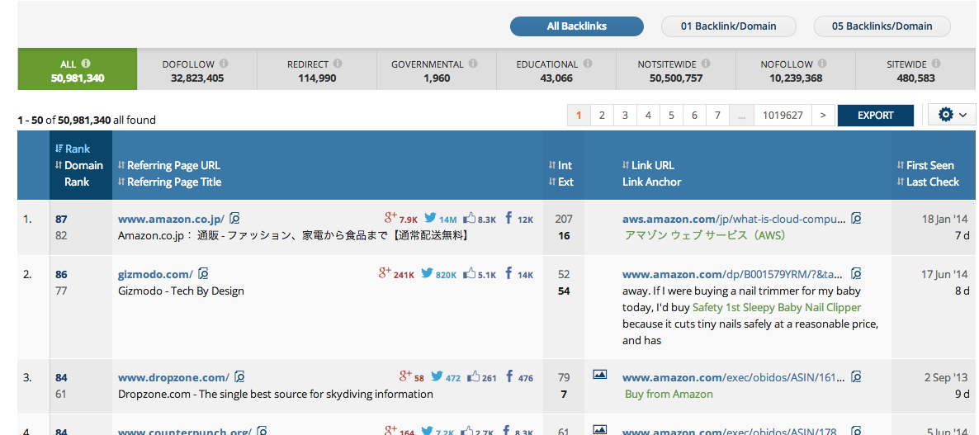Sort by Referring Page Title
The image size is (979, 435).
pos(169,182)
